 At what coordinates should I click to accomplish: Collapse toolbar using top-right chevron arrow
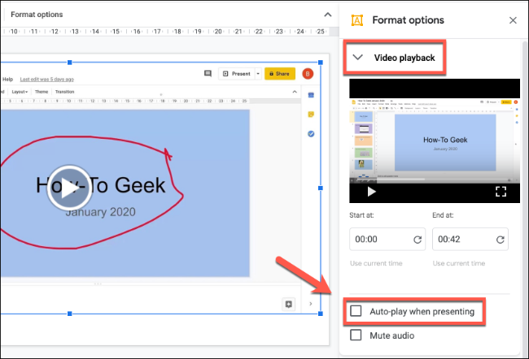(x=327, y=15)
